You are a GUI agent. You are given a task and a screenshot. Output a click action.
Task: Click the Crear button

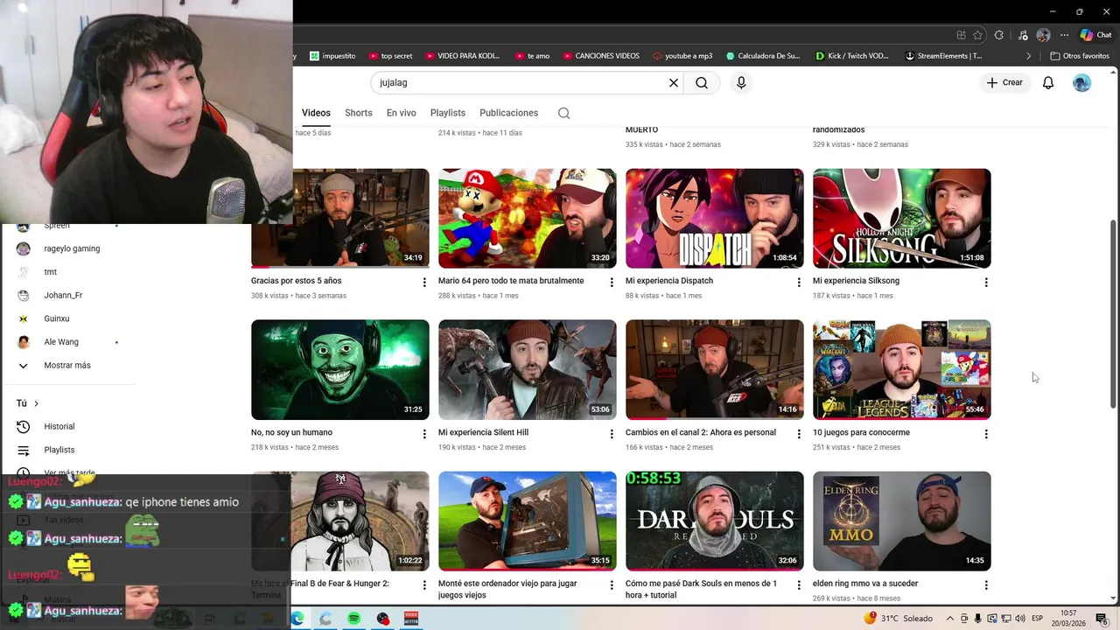click(1004, 83)
